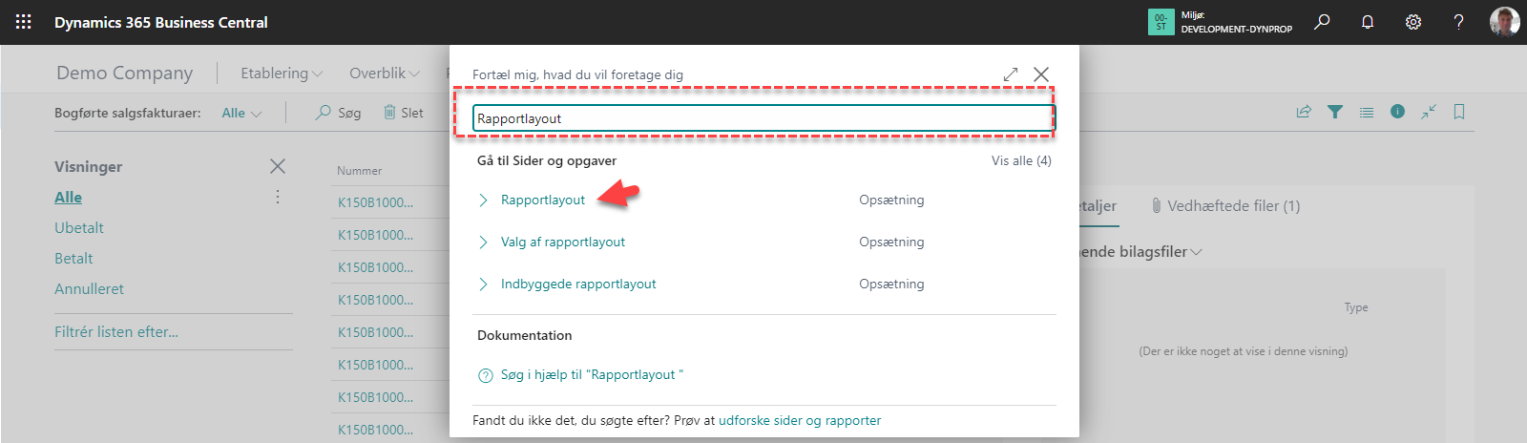
Task: Open the app launcher waffle icon
Action: click(23, 21)
